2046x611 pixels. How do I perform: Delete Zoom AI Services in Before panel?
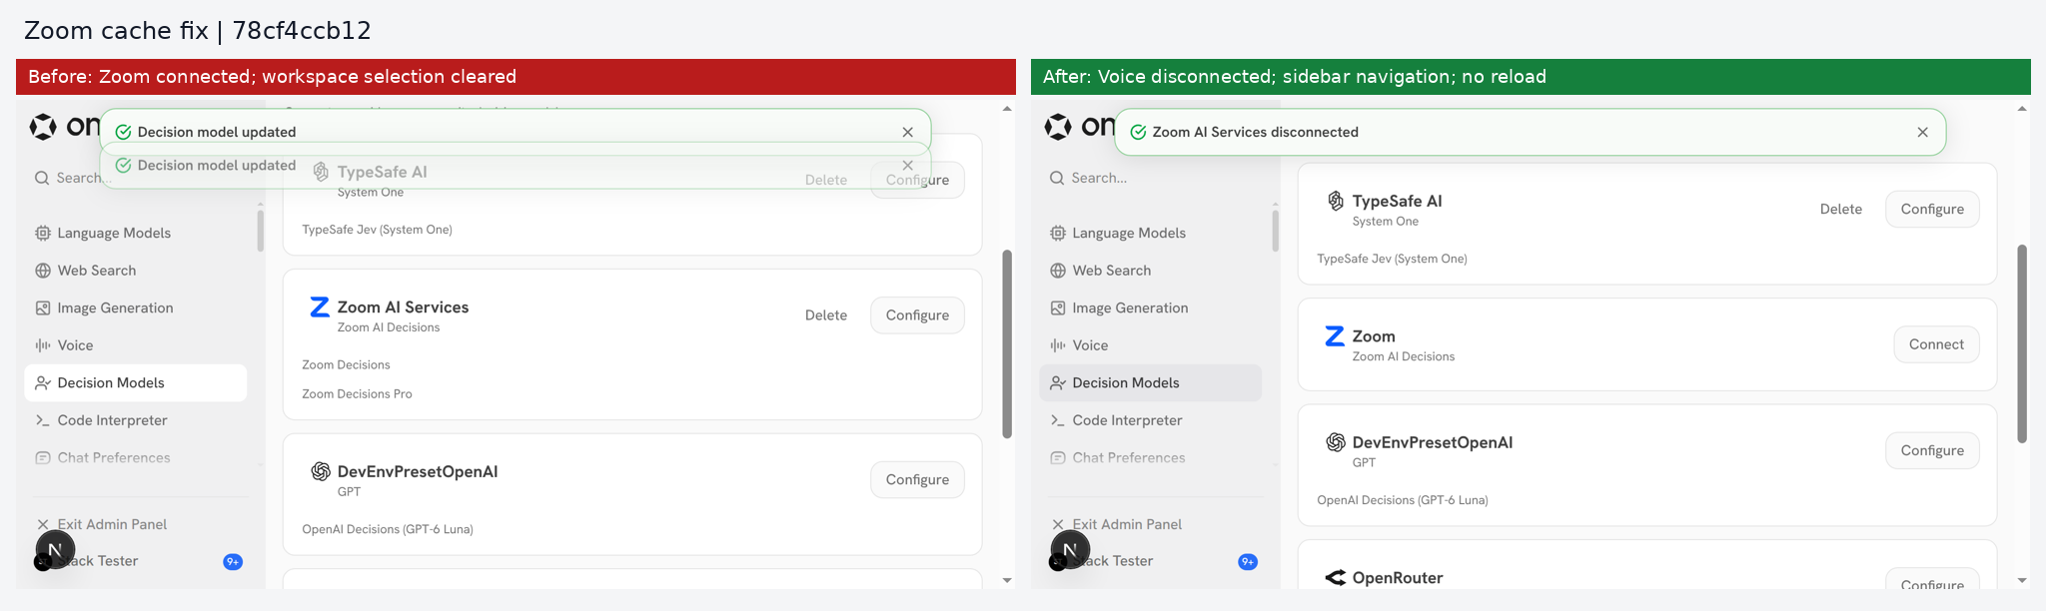point(826,314)
